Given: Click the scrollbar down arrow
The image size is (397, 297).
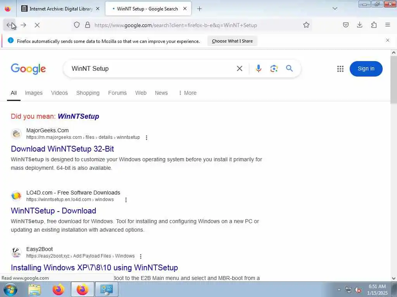Looking at the screenshot, I should click(x=394, y=278).
